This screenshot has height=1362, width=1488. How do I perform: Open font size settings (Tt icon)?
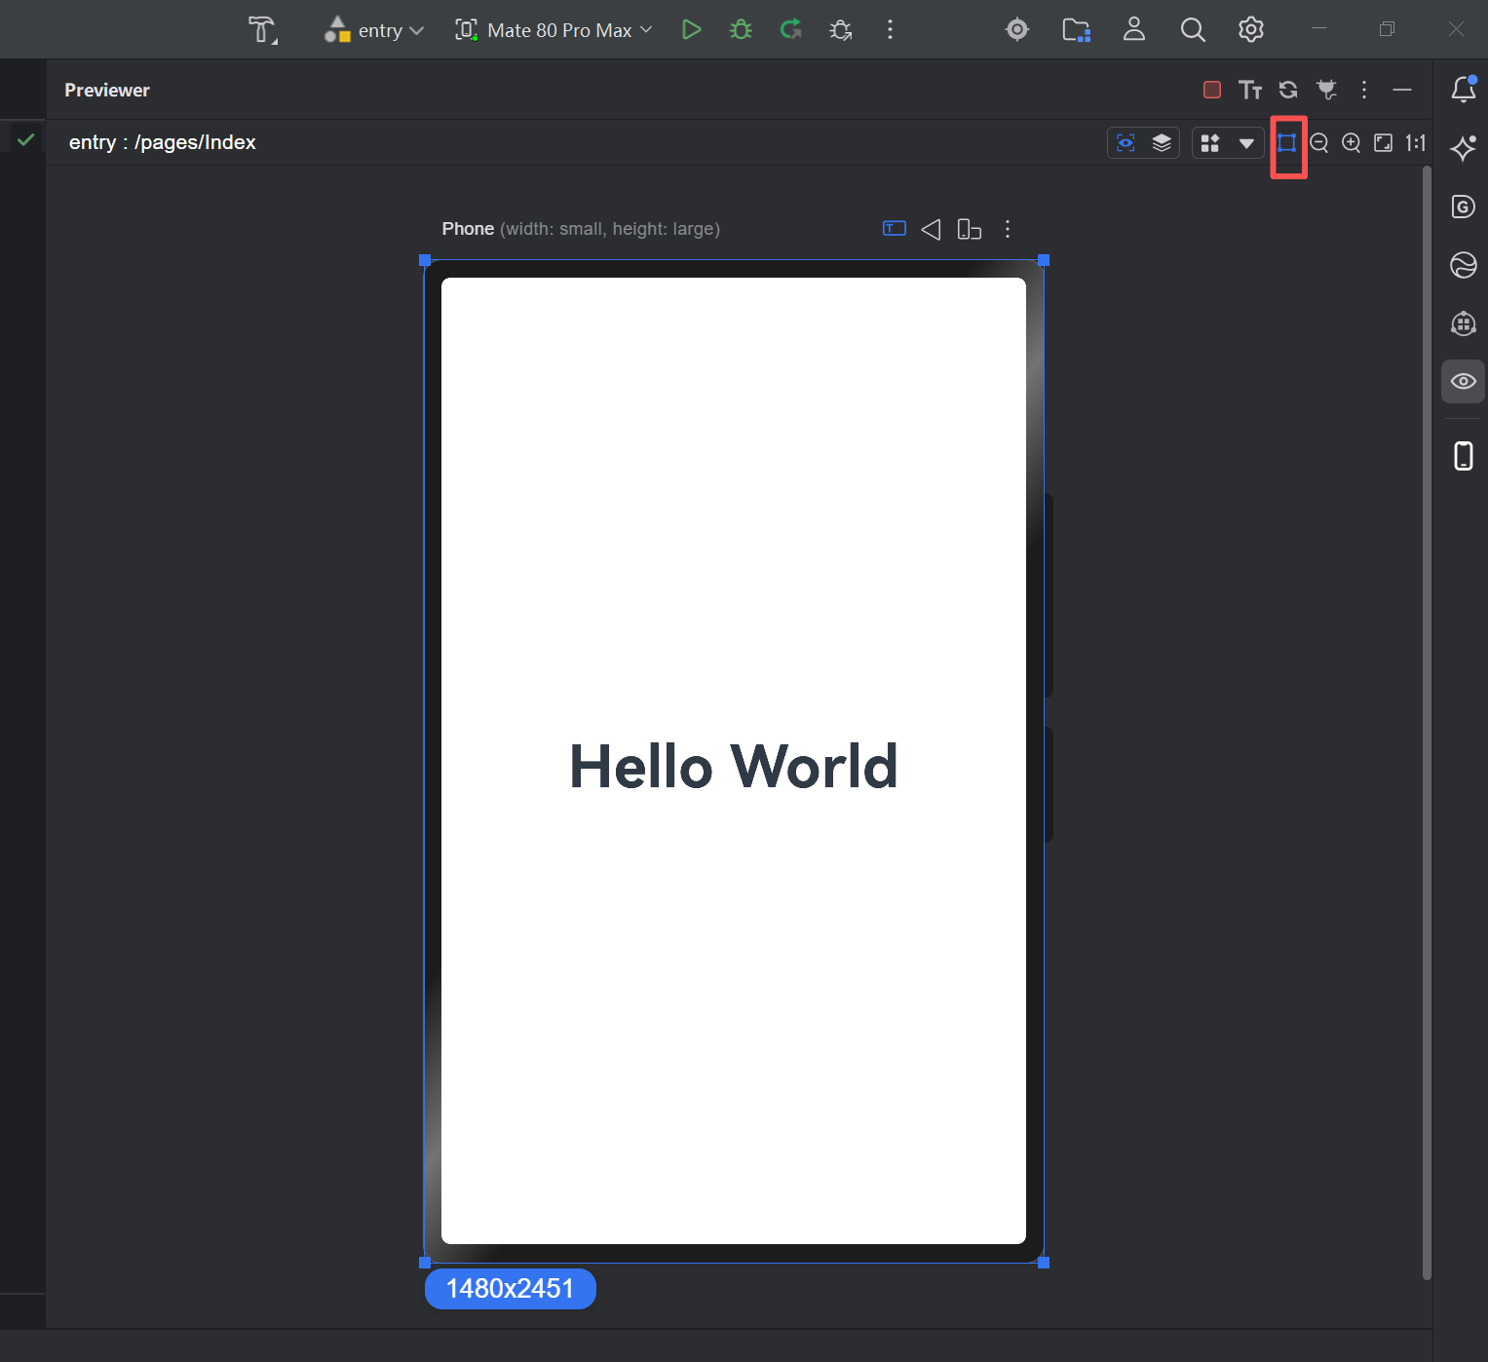1250,90
